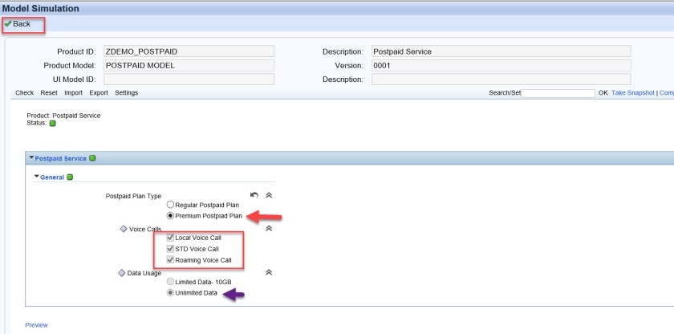This screenshot has height=334, width=674.
Task: Click the Postpaid Service section title link
Action: coord(61,159)
